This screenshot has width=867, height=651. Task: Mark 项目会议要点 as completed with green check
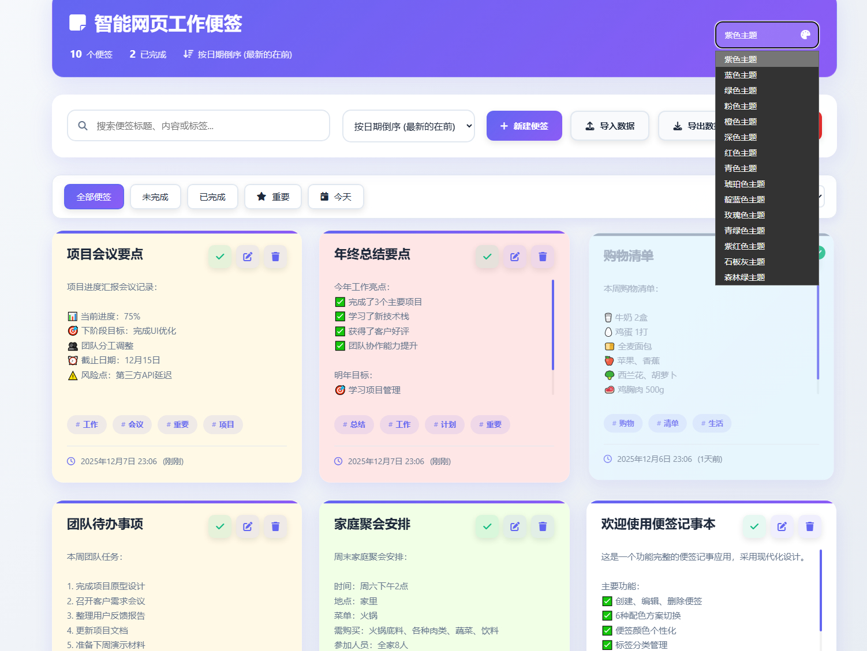220,257
